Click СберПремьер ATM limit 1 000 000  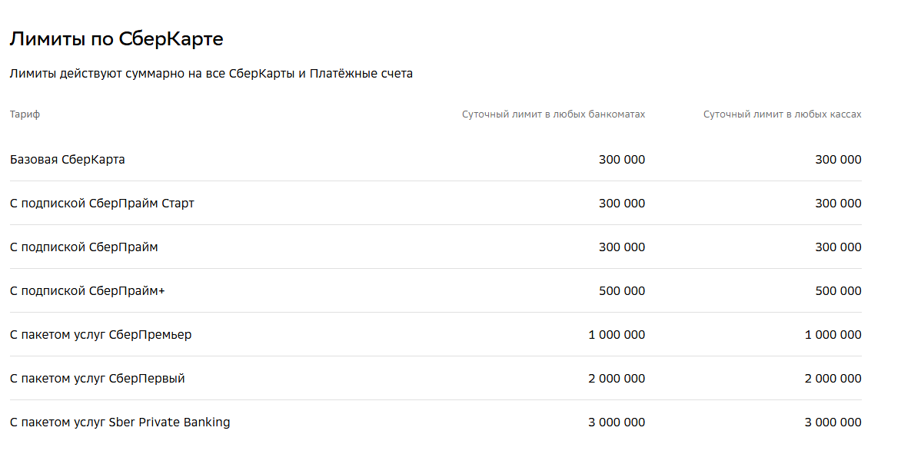617,335
